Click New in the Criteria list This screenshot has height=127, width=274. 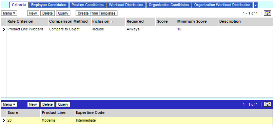(x=33, y=13)
